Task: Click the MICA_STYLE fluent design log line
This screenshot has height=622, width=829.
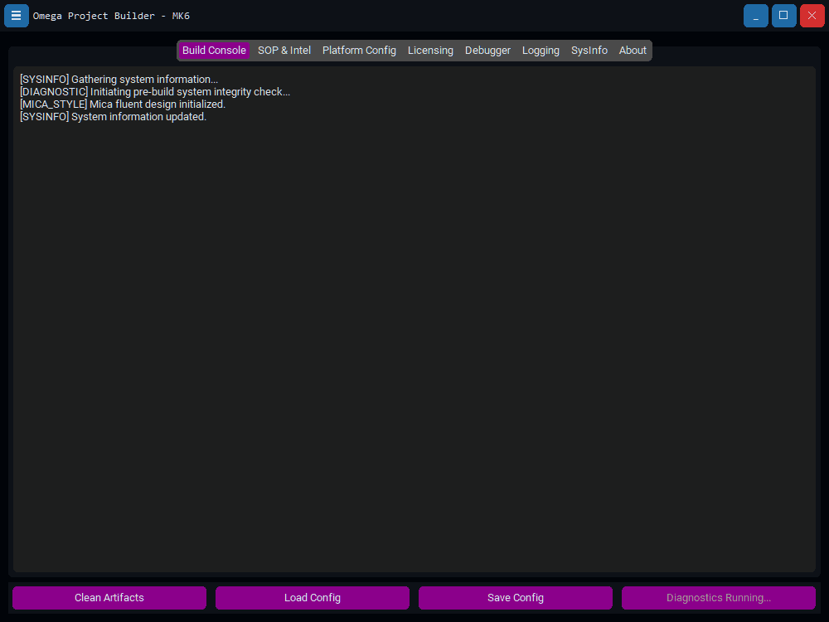Action: tap(123, 104)
